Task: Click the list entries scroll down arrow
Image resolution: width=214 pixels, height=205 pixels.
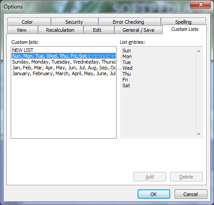Action: coord(199,134)
